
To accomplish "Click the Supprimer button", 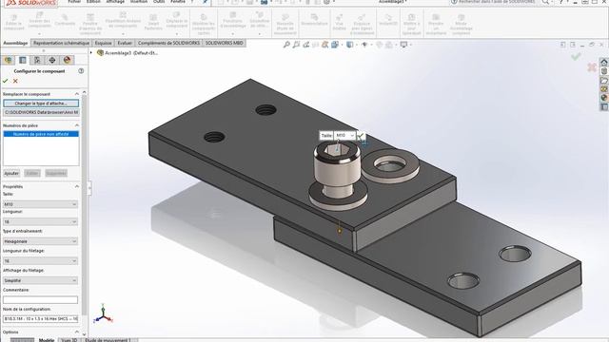I will click(x=56, y=173).
